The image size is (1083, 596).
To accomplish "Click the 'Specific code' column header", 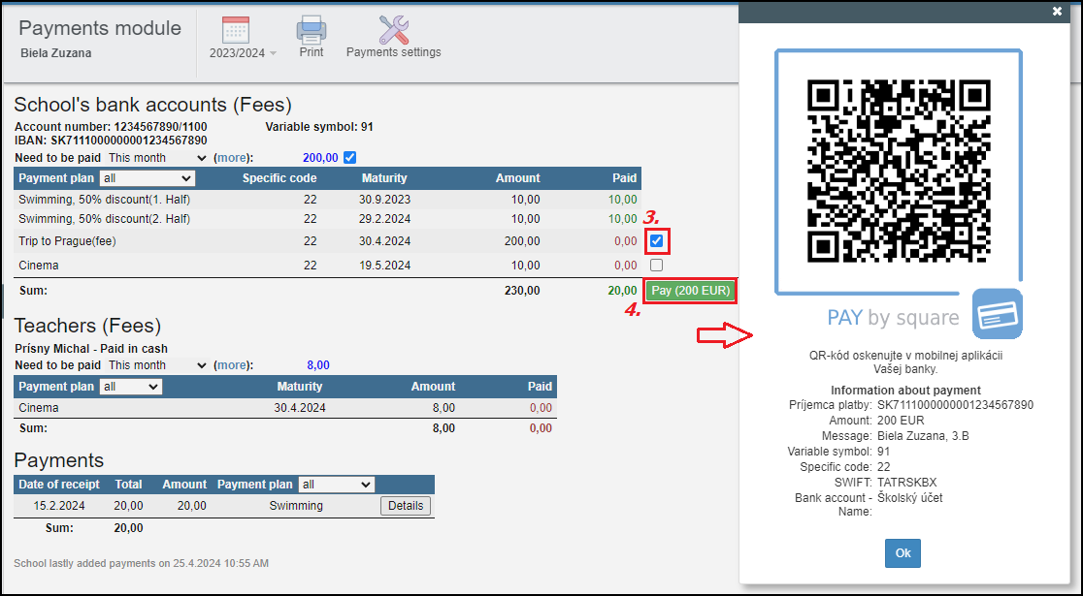I will [279, 178].
